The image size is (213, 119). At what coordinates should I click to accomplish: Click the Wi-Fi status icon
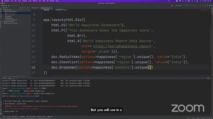(192, 1)
